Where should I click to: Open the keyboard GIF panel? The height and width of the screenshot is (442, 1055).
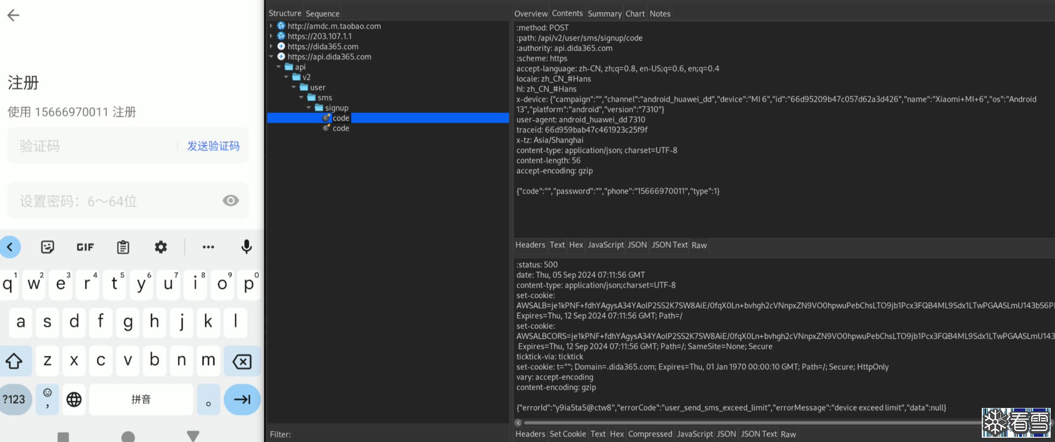[85, 247]
